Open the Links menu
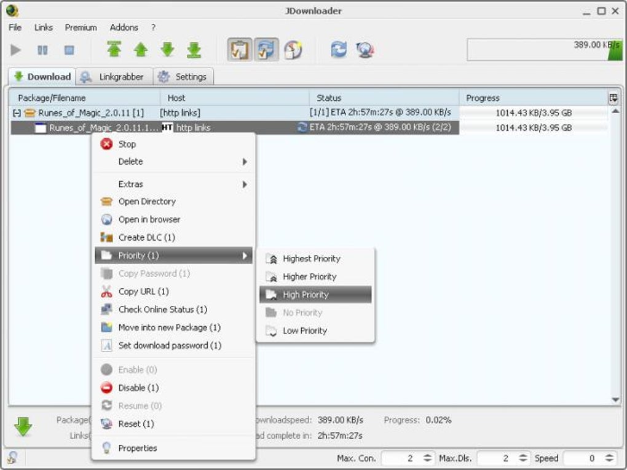 [x=44, y=27]
